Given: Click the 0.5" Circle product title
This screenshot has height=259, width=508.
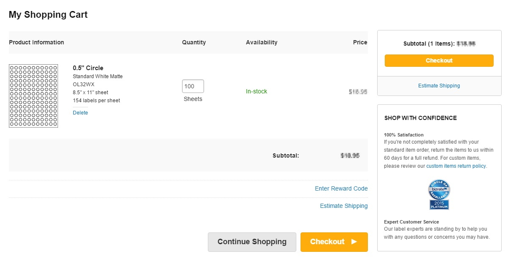Looking at the screenshot, I should [88, 68].
